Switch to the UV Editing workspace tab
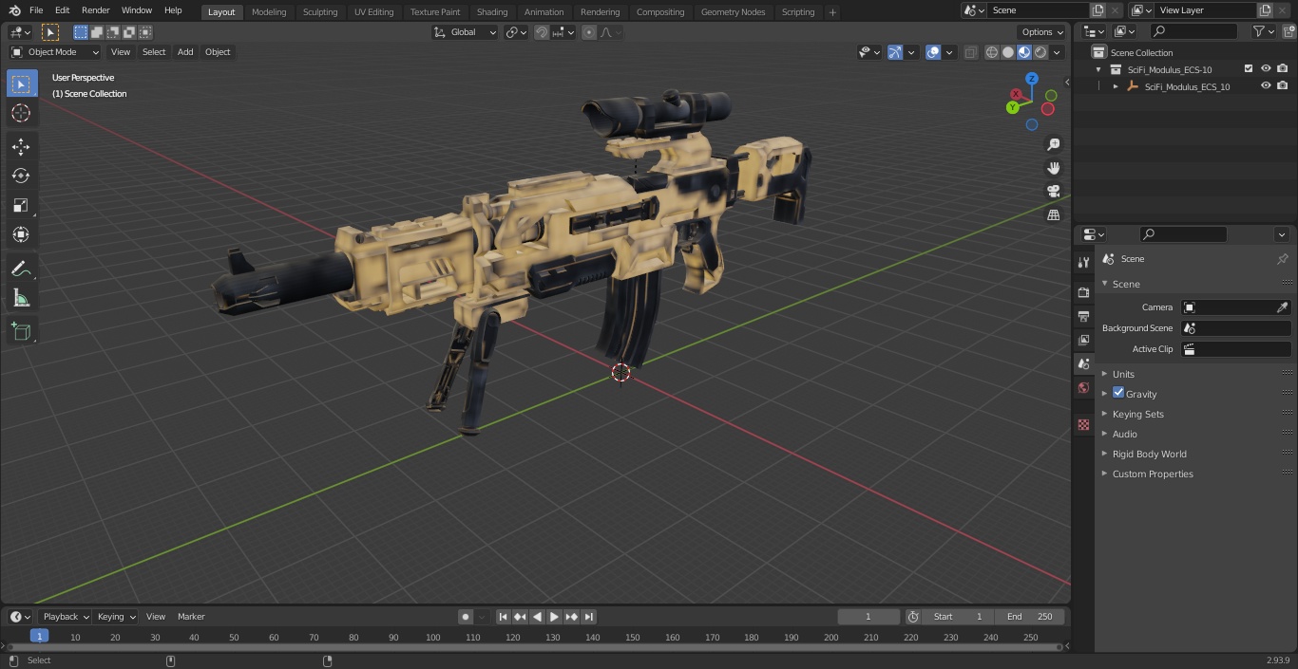Image resolution: width=1298 pixels, height=669 pixels. (x=373, y=11)
